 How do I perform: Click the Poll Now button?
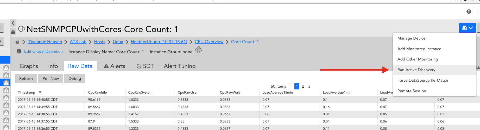(51, 79)
